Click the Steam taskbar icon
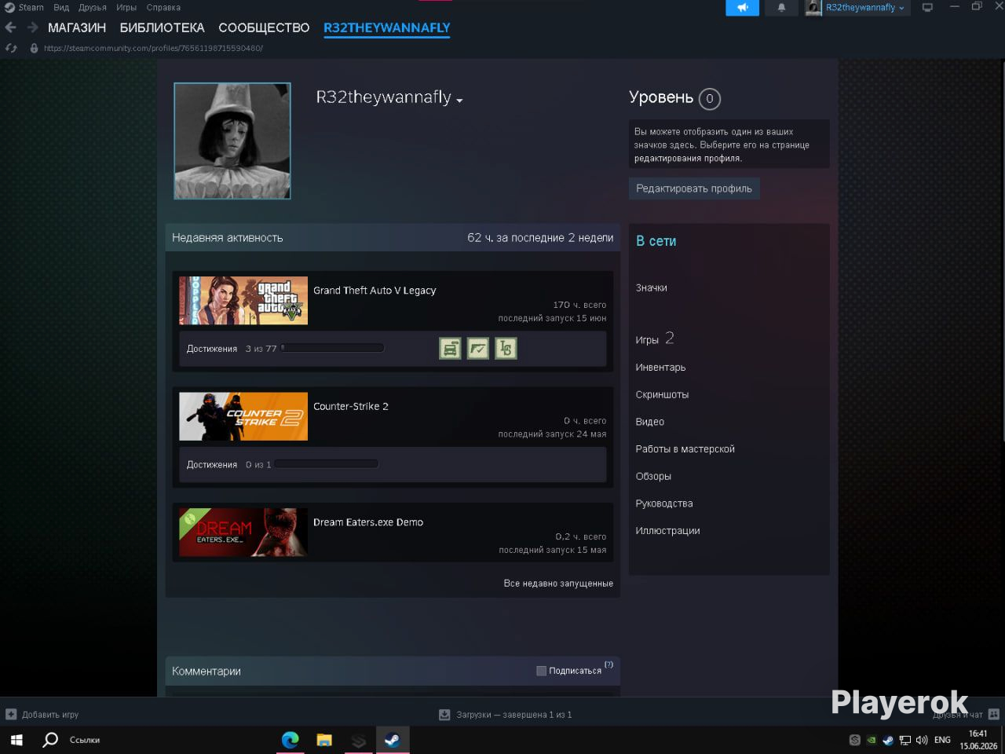The height and width of the screenshot is (754, 1005). tap(392, 740)
